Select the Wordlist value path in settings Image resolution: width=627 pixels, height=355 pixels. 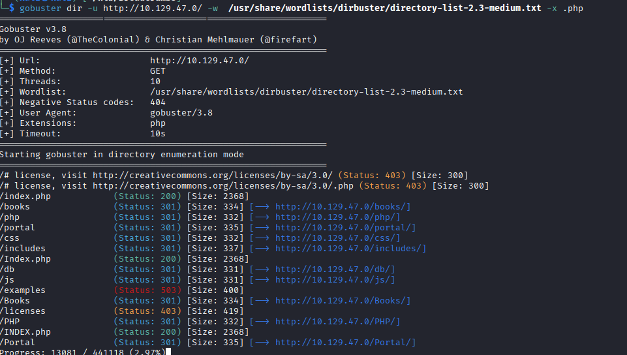pyautogui.click(x=306, y=92)
